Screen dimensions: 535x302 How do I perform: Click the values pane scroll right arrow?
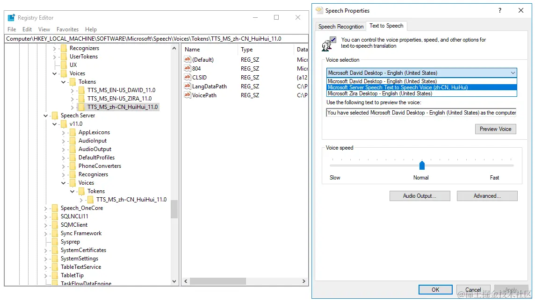(304, 281)
